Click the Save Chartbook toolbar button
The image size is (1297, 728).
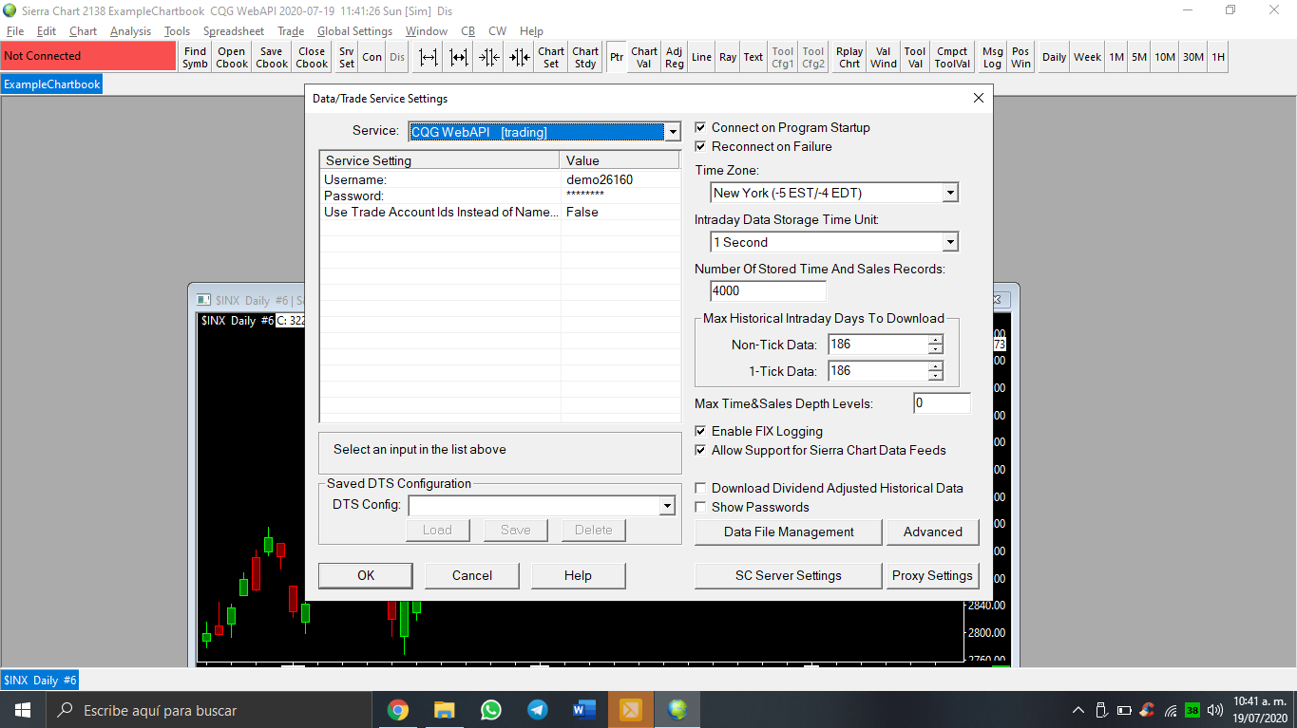click(x=272, y=57)
